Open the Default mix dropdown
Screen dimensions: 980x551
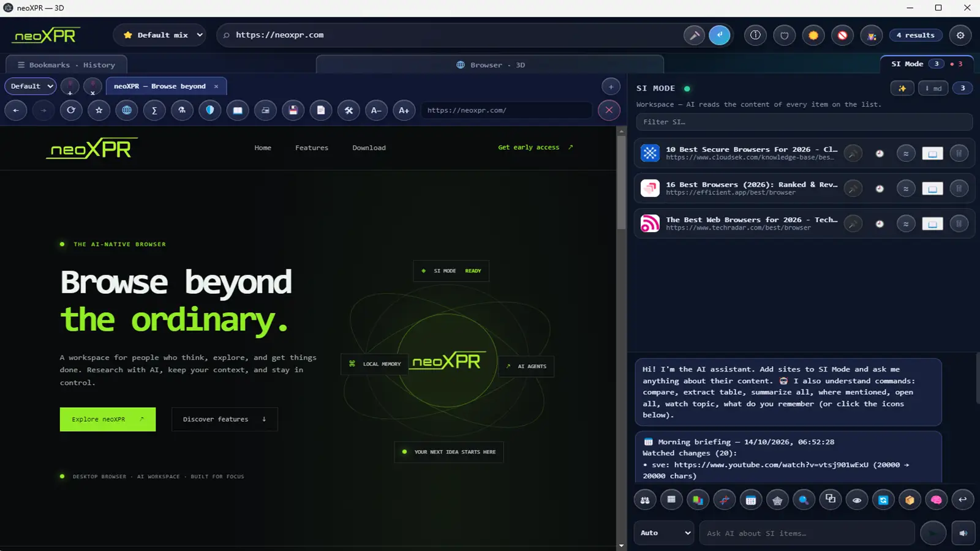coord(160,35)
